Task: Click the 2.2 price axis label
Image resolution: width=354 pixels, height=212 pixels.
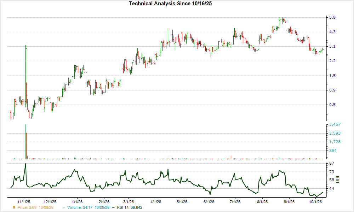Action: (332, 61)
